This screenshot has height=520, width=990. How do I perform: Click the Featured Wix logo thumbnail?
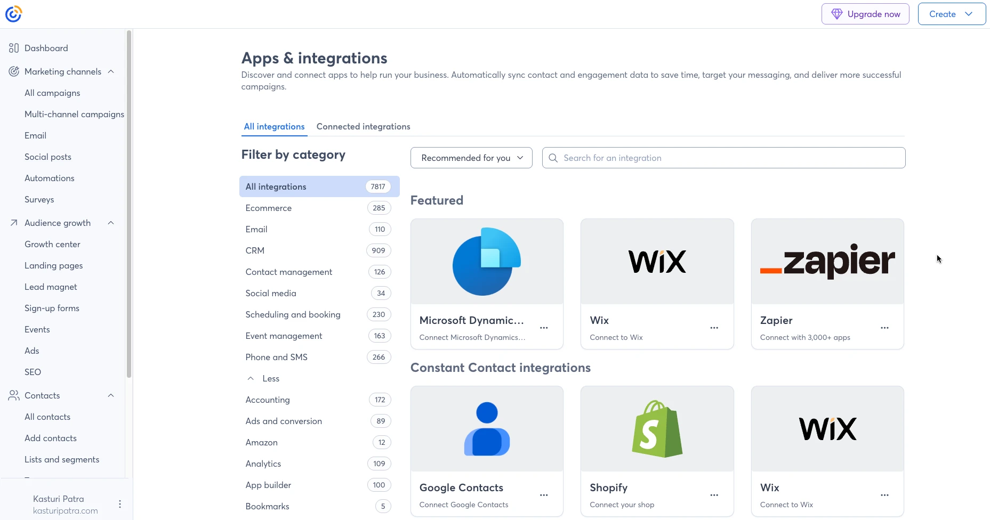tap(657, 262)
